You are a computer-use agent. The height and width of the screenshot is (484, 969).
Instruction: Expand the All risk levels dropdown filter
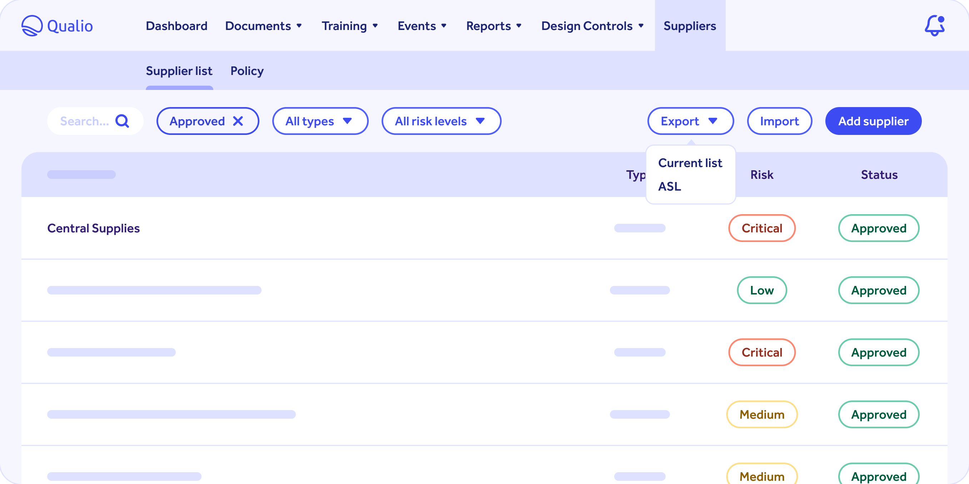click(x=441, y=121)
